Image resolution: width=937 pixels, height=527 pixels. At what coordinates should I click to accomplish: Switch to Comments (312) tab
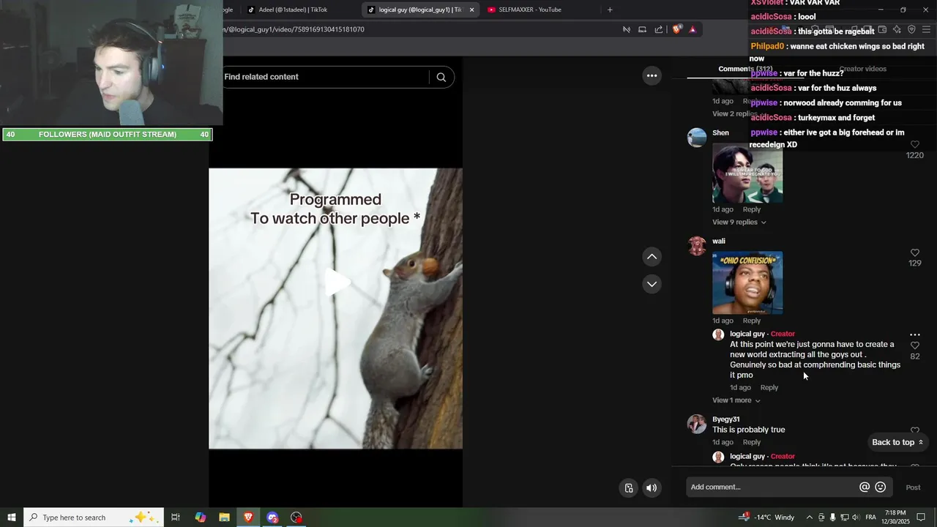coord(745,69)
